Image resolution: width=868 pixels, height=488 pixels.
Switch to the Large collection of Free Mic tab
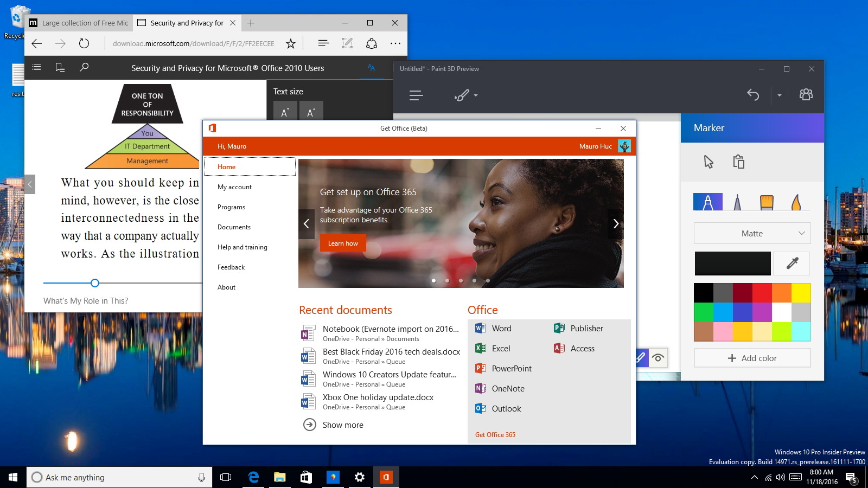[x=79, y=23]
